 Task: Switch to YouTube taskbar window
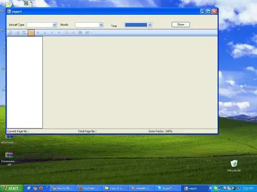89,188
